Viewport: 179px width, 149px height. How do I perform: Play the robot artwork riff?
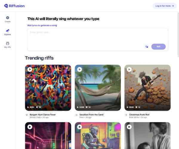79,127
